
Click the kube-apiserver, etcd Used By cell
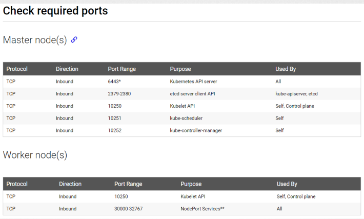tap(296, 94)
